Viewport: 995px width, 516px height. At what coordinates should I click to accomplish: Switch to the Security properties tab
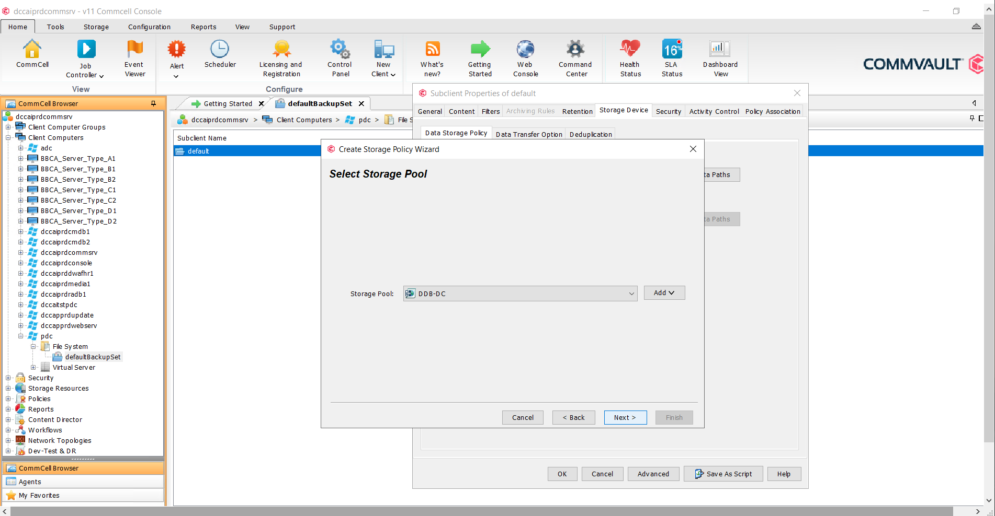click(669, 111)
